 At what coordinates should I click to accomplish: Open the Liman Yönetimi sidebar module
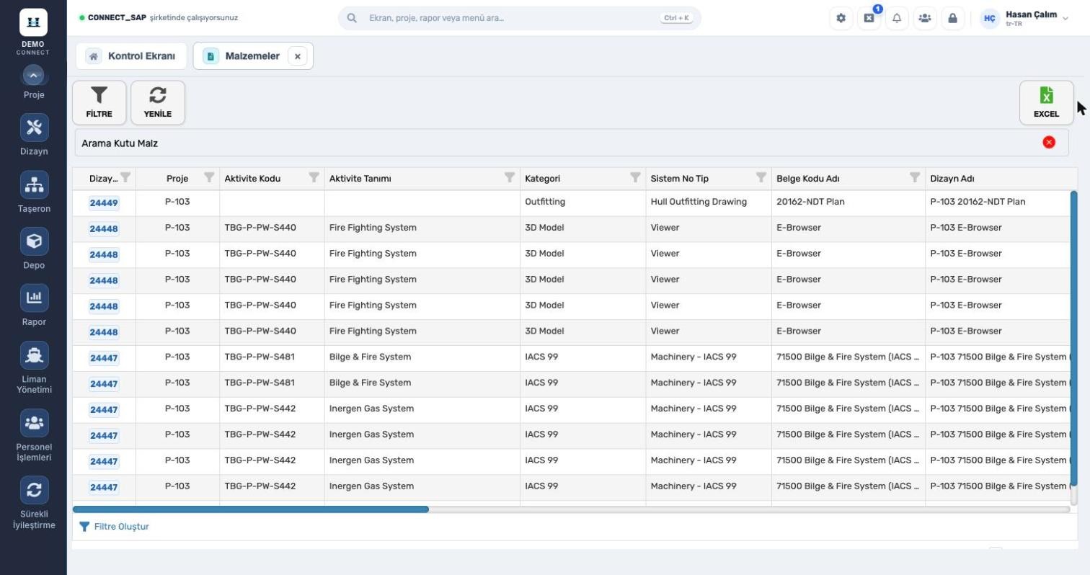[x=34, y=367]
